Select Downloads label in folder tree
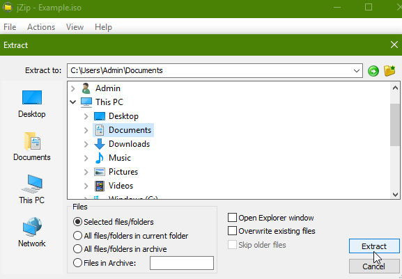402x279 pixels. [x=129, y=144]
